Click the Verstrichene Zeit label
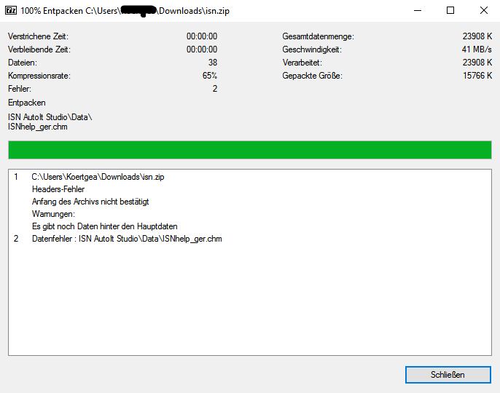This screenshot has height=393, width=500. click(38, 36)
